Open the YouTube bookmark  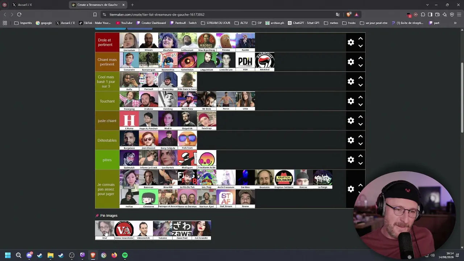[x=124, y=23]
